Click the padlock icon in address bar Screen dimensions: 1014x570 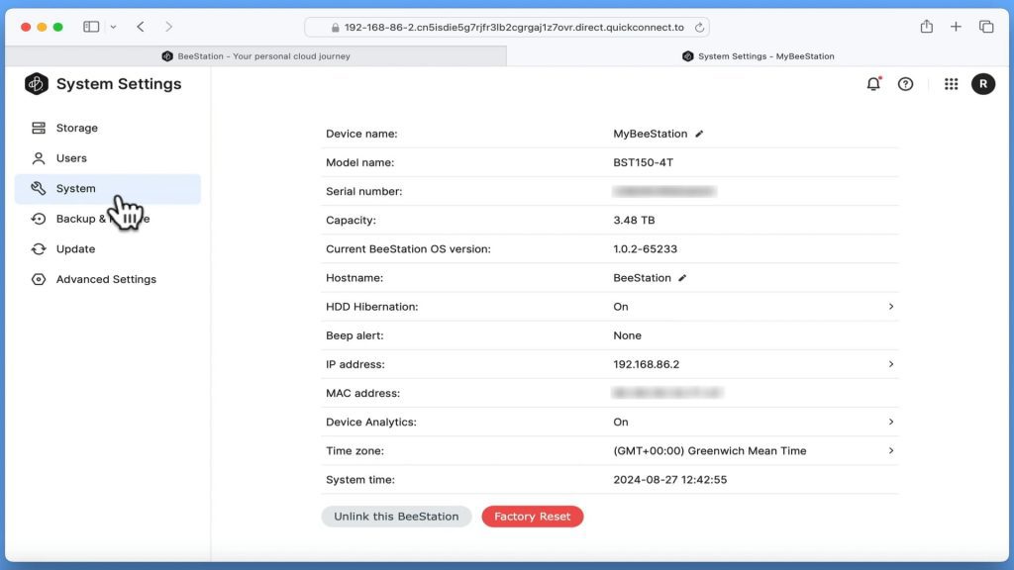(335, 27)
